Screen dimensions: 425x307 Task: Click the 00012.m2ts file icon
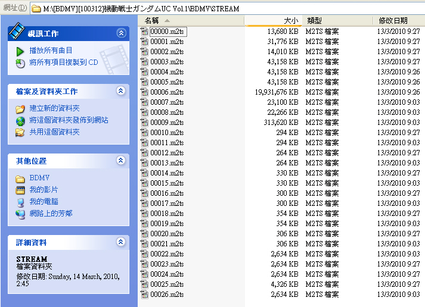[x=144, y=153]
